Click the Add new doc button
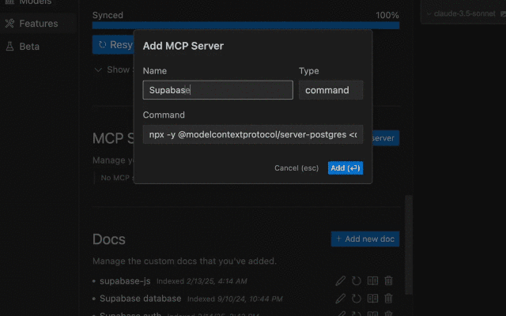This screenshot has width=506, height=316. 365,239
